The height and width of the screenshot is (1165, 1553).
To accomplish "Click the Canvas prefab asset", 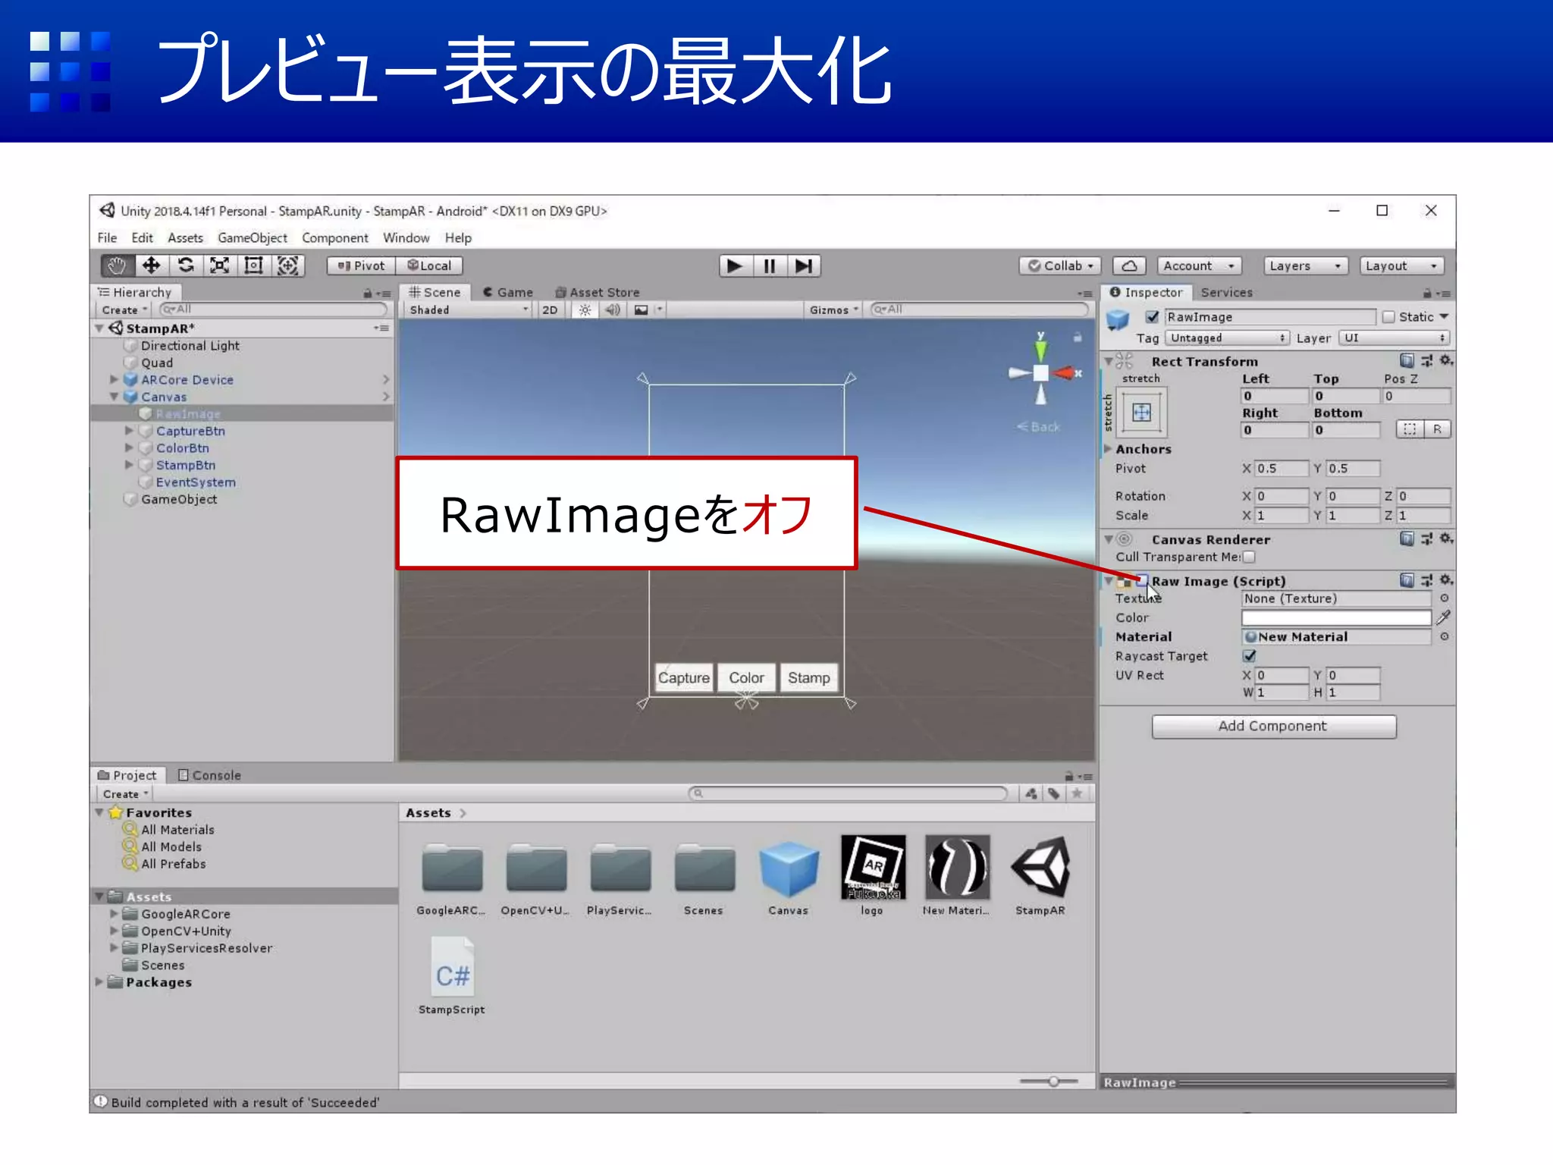I will click(789, 869).
